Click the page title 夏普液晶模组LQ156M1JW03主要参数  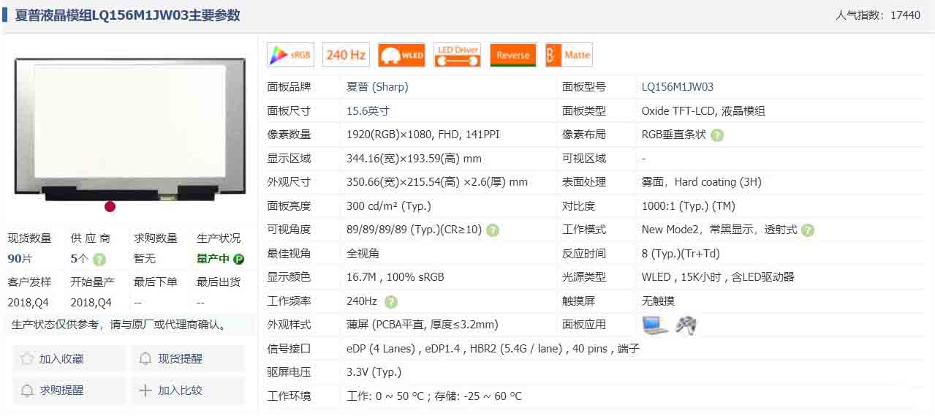click(127, 15)
